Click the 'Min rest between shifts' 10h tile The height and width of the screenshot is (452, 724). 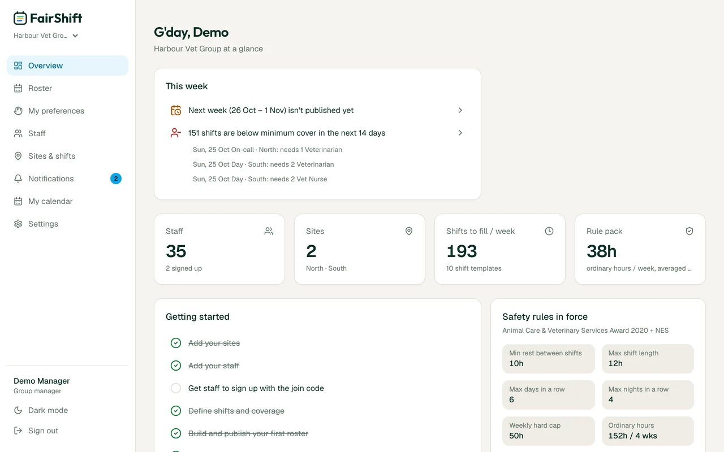[549, 359]
